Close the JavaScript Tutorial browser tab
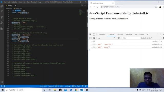Image resolution: width=164 pixels, height=92 pixels. click(113, 3)
